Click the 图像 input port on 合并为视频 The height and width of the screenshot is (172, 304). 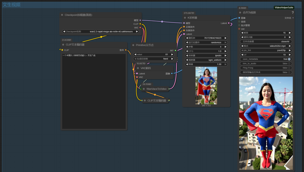pos(239,18)
